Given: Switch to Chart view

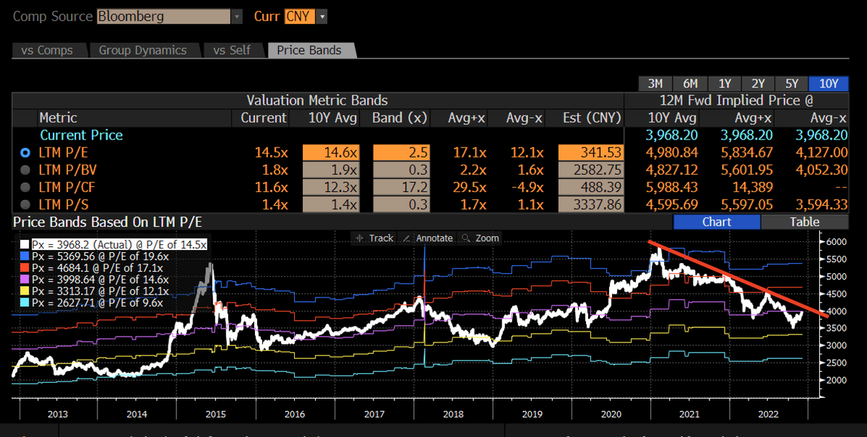Looking at the screenshot, I should 716,222.
